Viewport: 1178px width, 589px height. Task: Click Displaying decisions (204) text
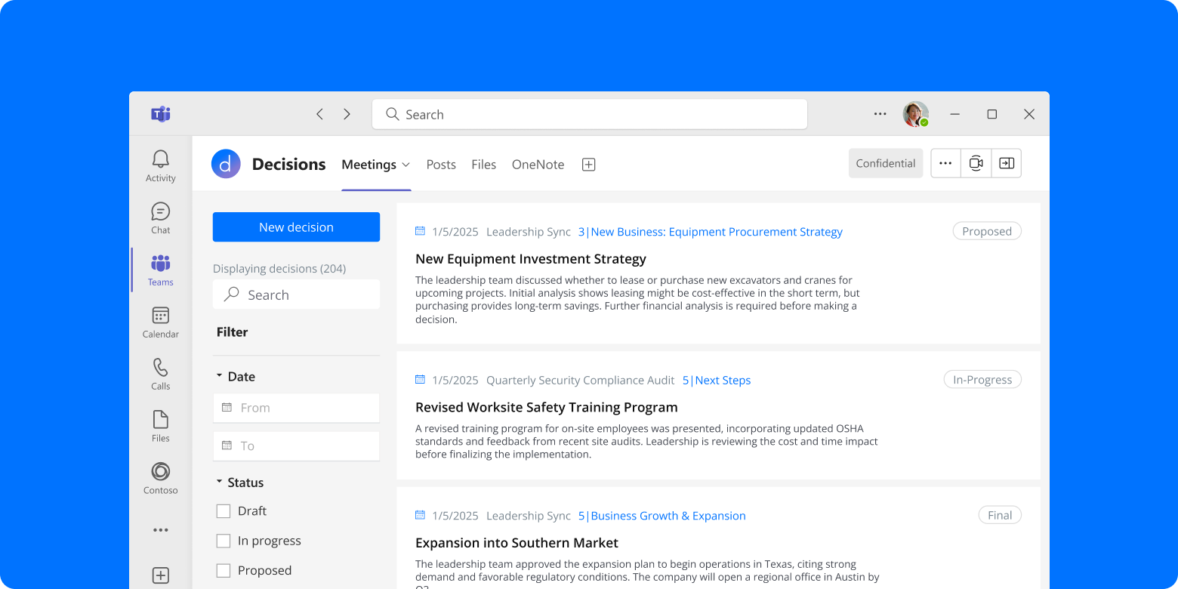coord(279,269)
